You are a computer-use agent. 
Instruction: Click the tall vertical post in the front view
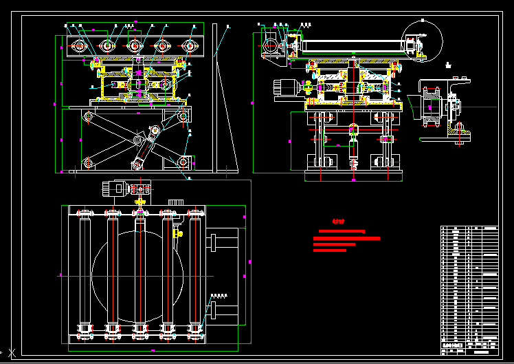(x=214, y=98)
